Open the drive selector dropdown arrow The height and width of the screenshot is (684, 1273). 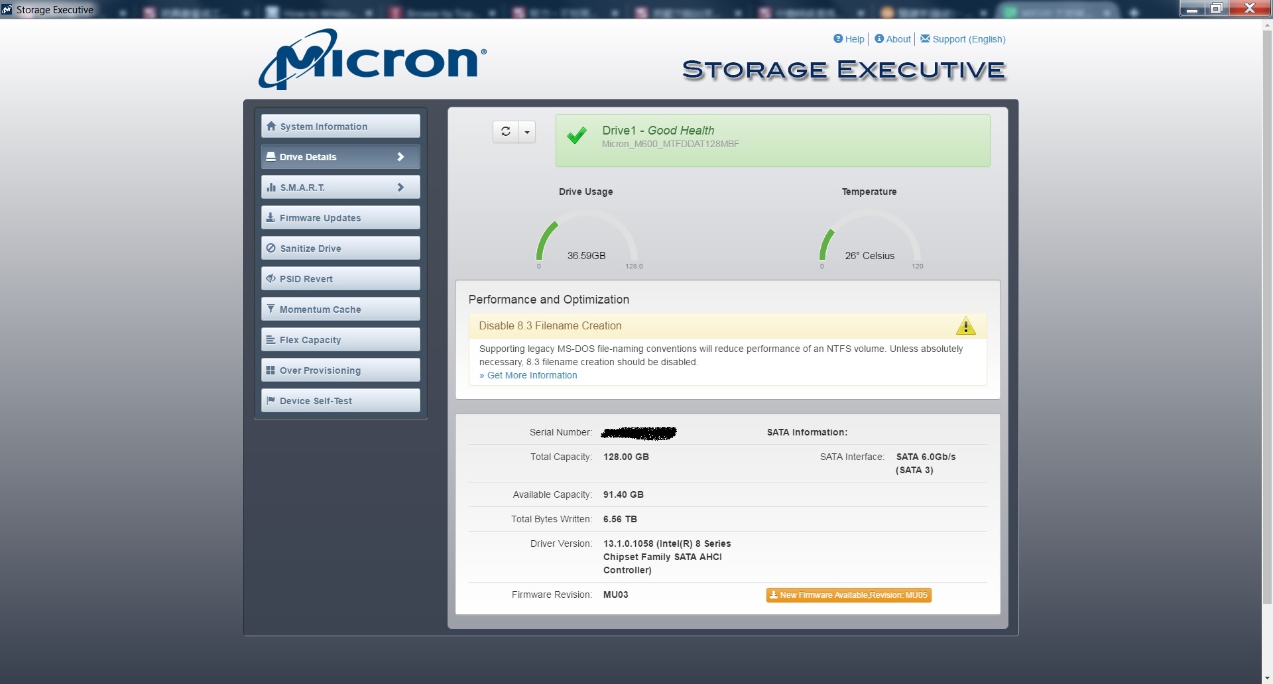click(527, 132)
